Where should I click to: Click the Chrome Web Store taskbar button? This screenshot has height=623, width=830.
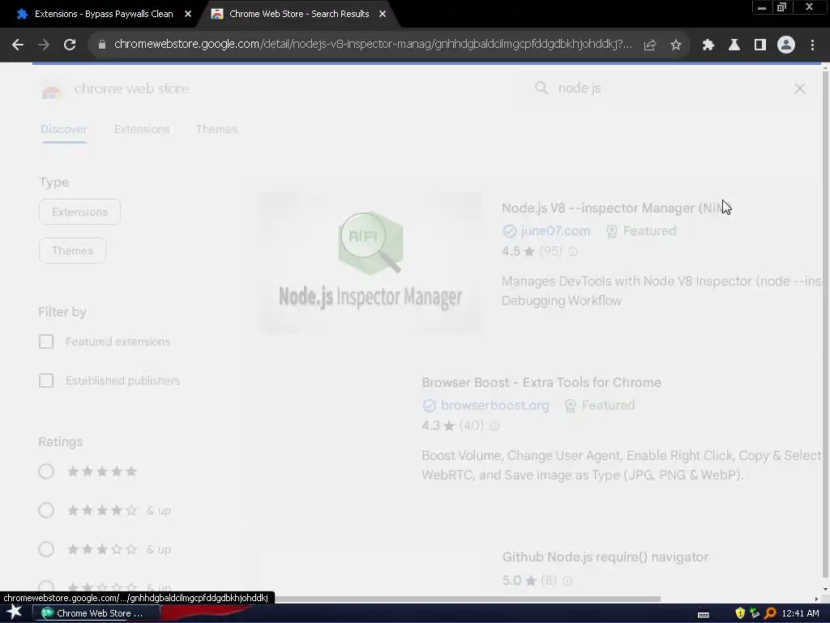96,613
